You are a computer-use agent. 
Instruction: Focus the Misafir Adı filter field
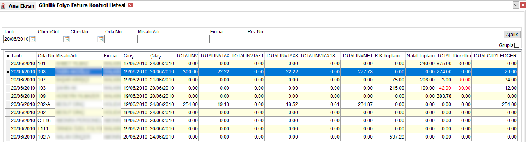[173, 39]
